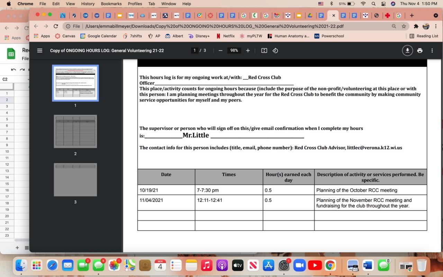Screen dimensions: 443x277
Task: Open the Bookmarks menu in menu bar
Action: tap(111, 3)
